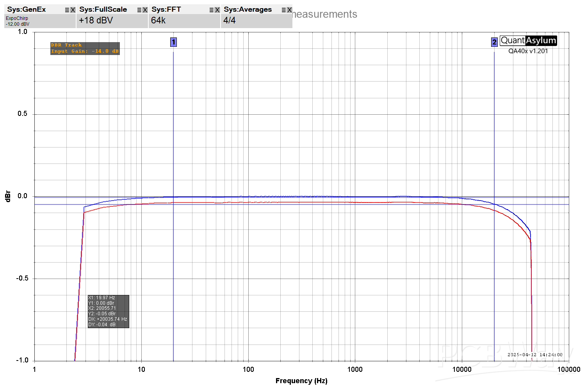Close the Sys:FullScale readout panel
The width and height of the screenshot is (586, 389).
click(x=145, y=10)
